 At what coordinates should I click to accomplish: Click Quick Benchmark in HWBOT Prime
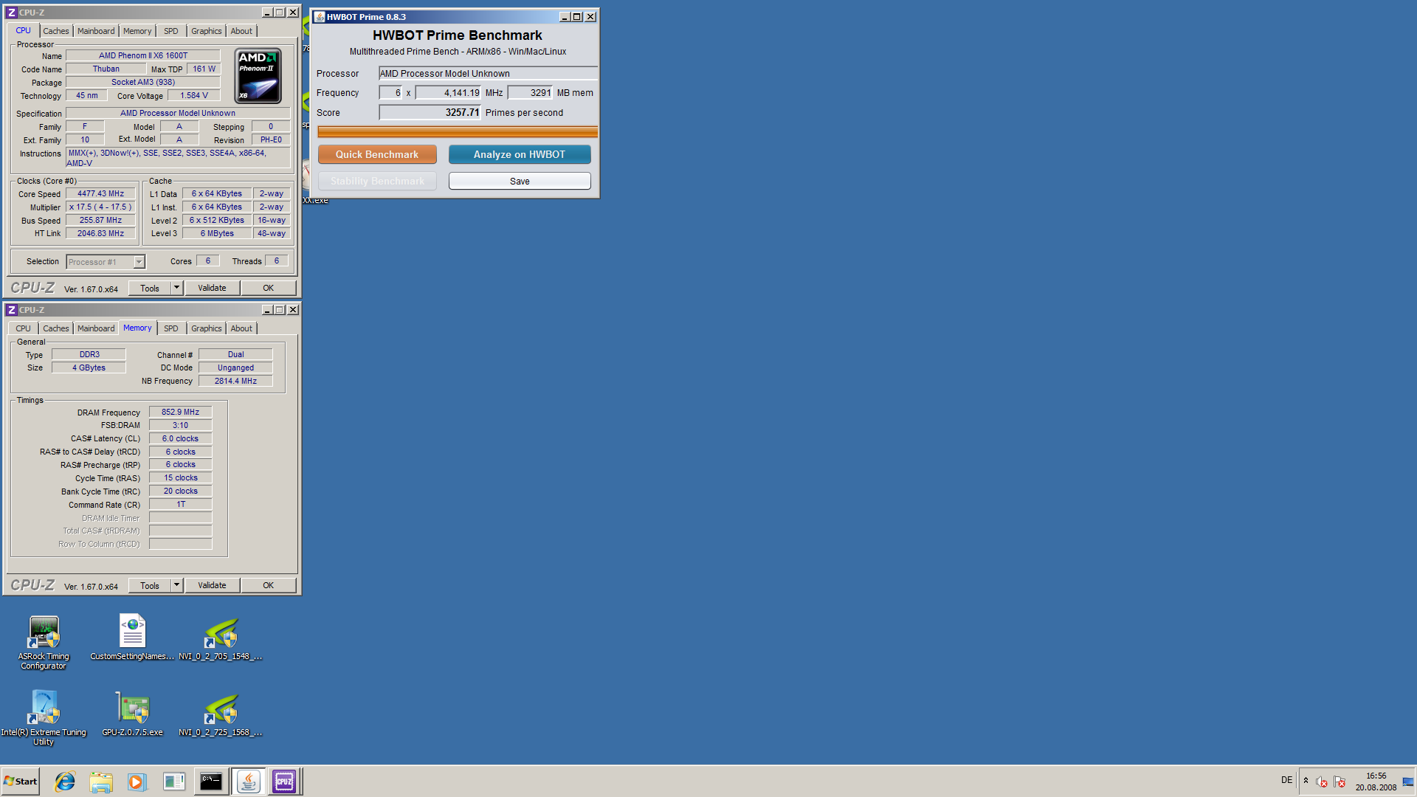377,154
